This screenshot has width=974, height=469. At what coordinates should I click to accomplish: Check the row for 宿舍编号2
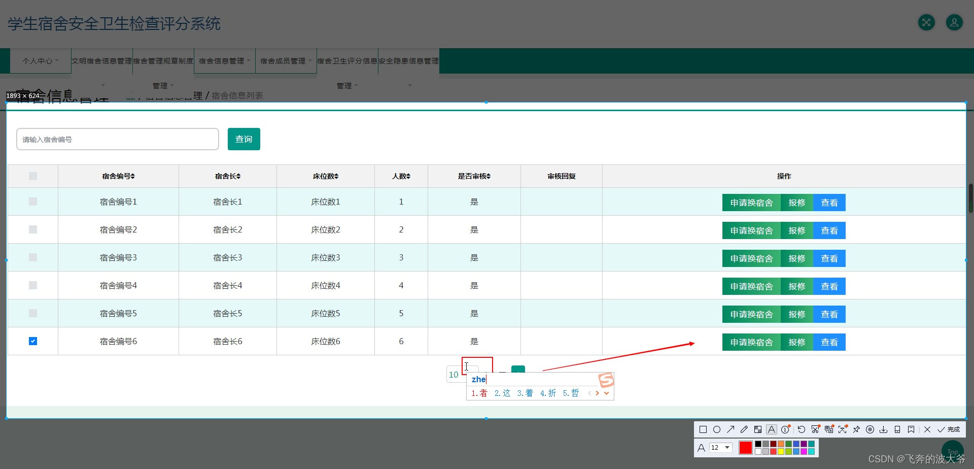pyautogui.click(x=33, y=229)
